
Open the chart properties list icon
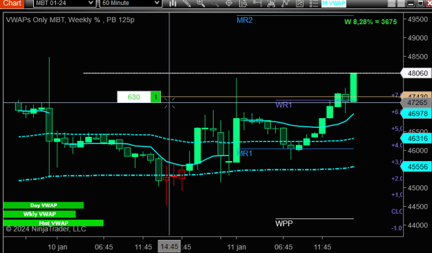(x=313, y=3)
